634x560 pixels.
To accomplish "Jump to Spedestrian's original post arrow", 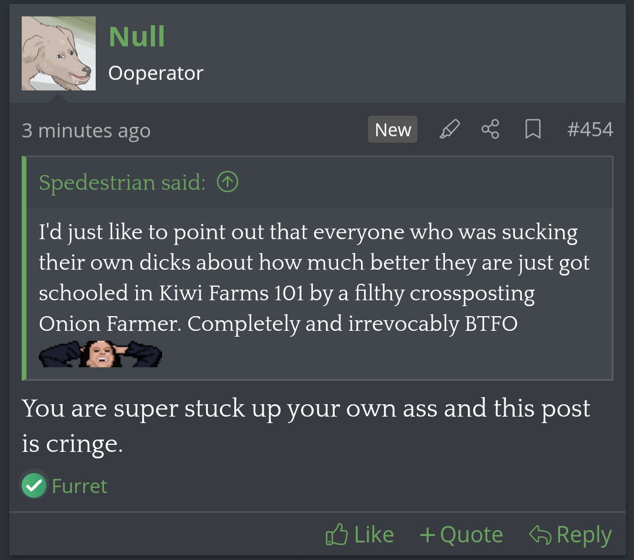I will coord(228,182).
